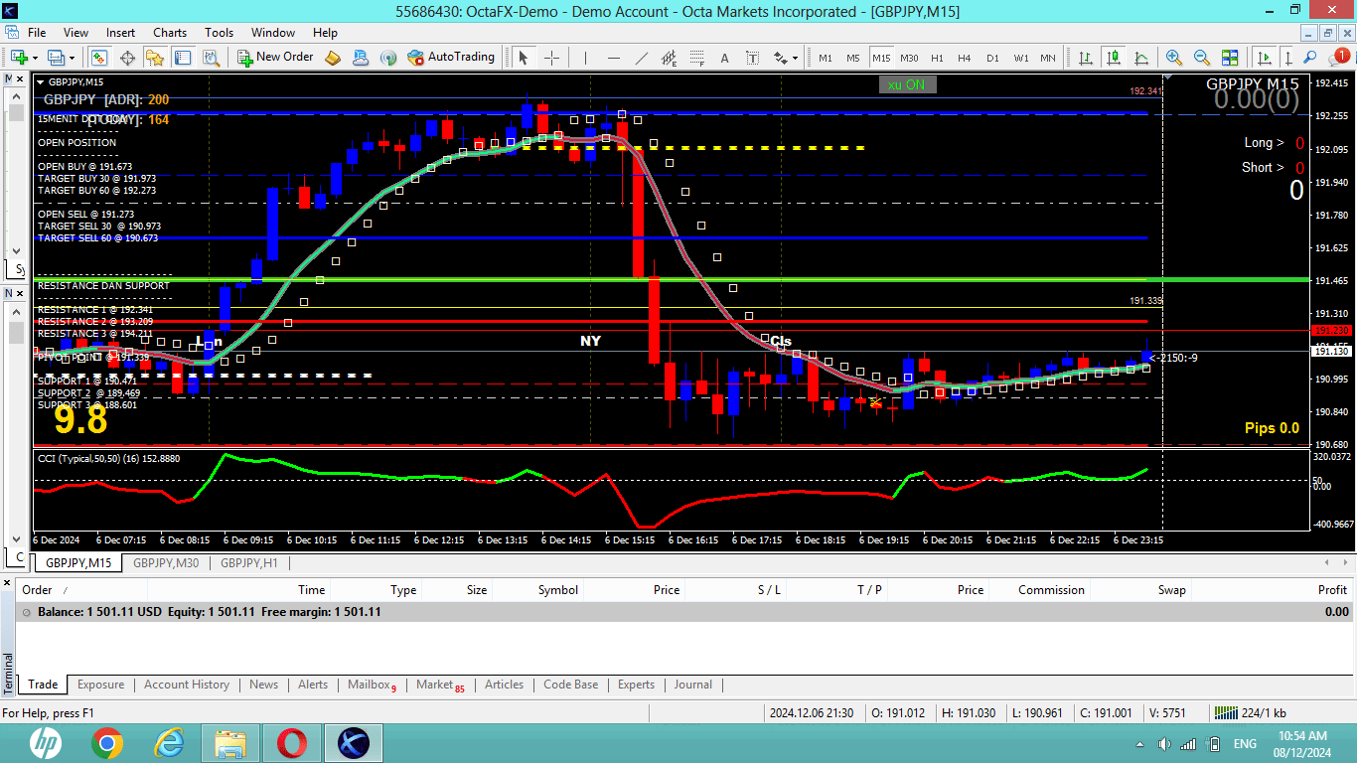Open the Strategy Tester icon
The image size is (1357, 763).
tap(210, 58)
